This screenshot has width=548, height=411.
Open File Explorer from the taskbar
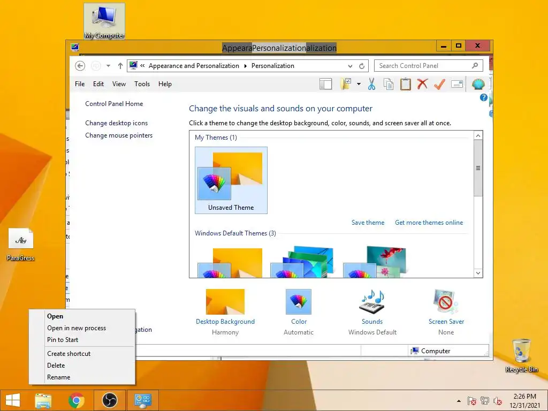(43, 400)
